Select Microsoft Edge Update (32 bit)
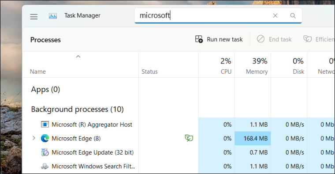This screenshot has width=335, height=174. pos(179,152)
